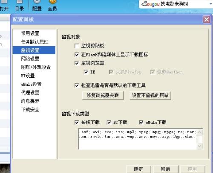
Task: Expand the Gougou search dropdown arrow
Action: pyautogui.click(x=211, y=4)
